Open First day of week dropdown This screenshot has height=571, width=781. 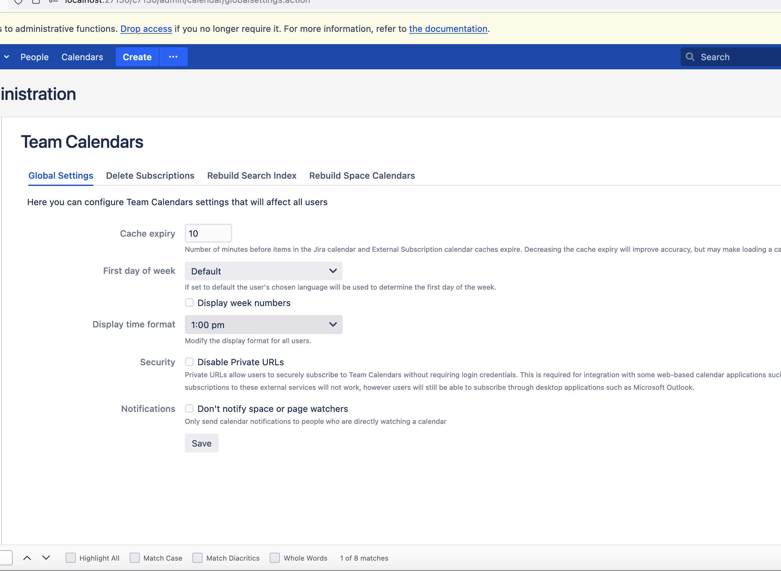click(x=263, y=271)
